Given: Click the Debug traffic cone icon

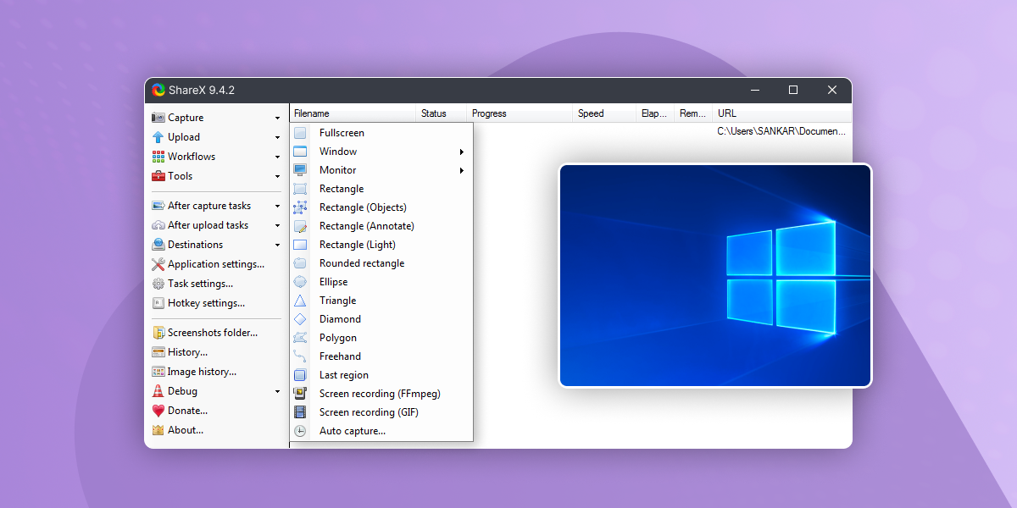Looking at the screenshot, I should [158, 391].
